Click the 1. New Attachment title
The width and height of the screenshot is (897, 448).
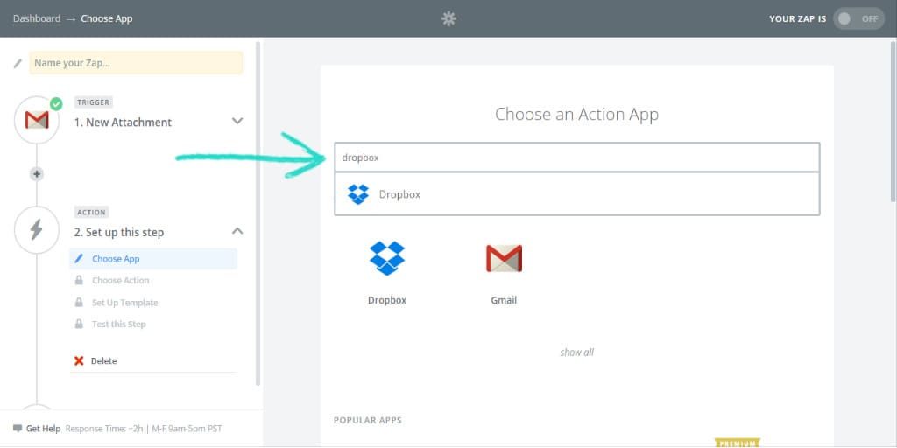click(x=123, y=122)
